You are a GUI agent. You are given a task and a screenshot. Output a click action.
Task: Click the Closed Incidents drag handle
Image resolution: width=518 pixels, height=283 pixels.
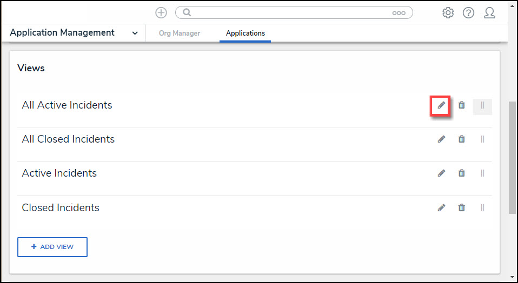coord(482,207)
